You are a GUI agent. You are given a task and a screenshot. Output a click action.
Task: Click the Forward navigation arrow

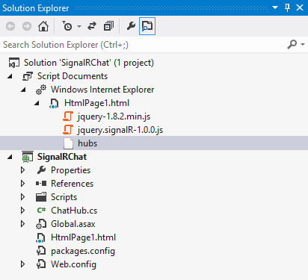click(27, 26)
